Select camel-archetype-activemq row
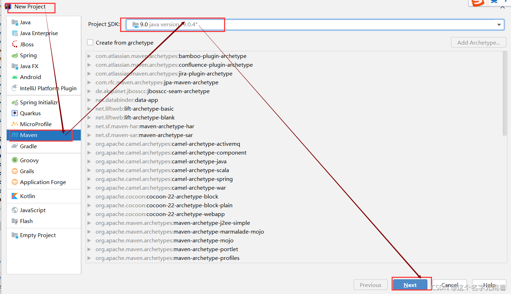The height and width of the screenshot is (294, 511). (x=294, y=144)
